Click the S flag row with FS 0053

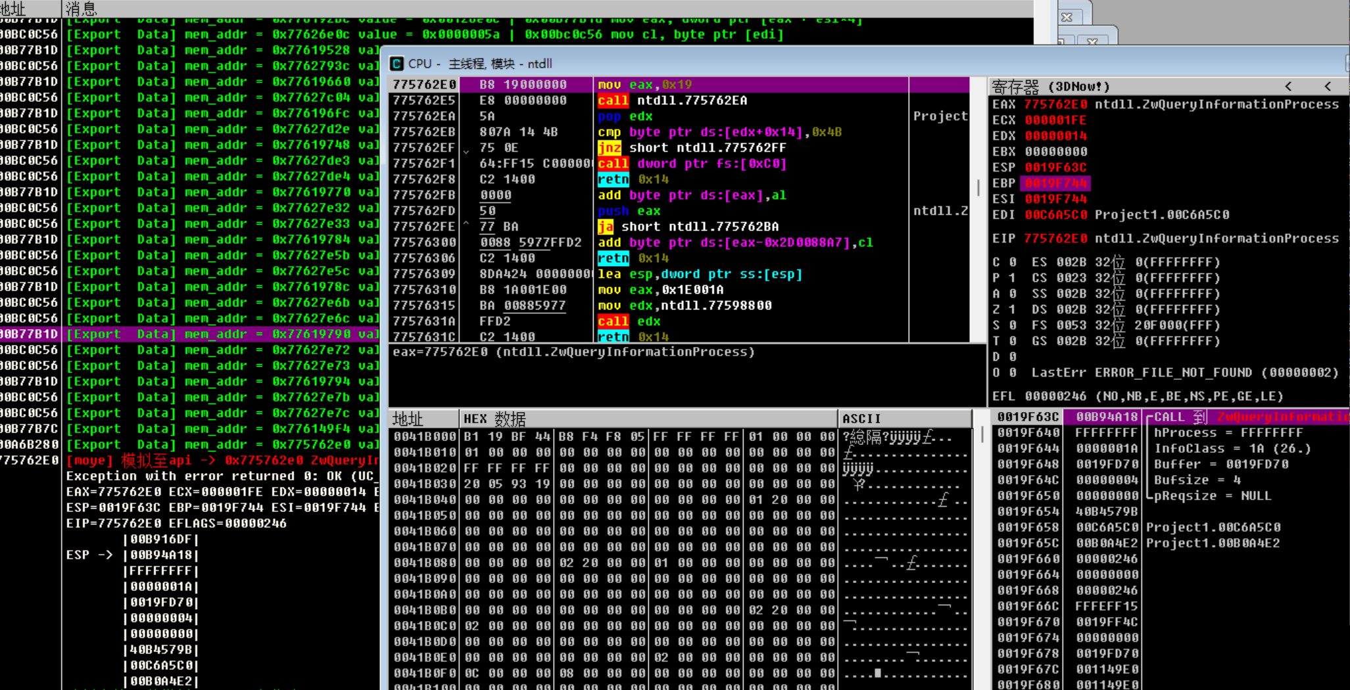[x=1107, y=325]
